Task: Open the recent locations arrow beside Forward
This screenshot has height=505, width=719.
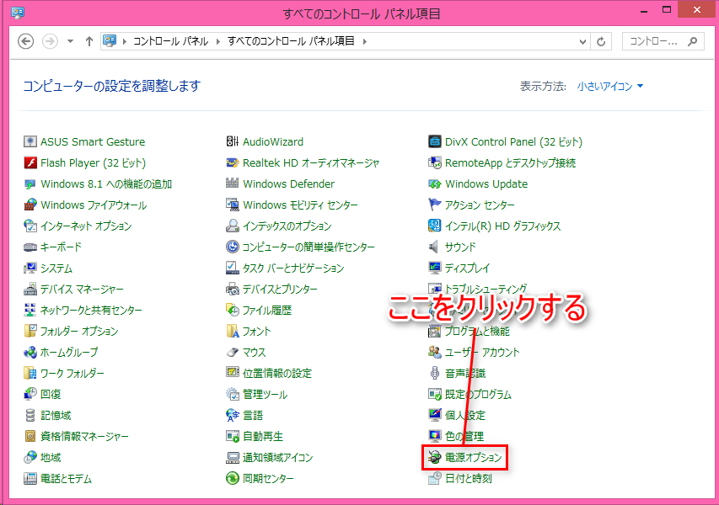Action: (x=70, y=42)
